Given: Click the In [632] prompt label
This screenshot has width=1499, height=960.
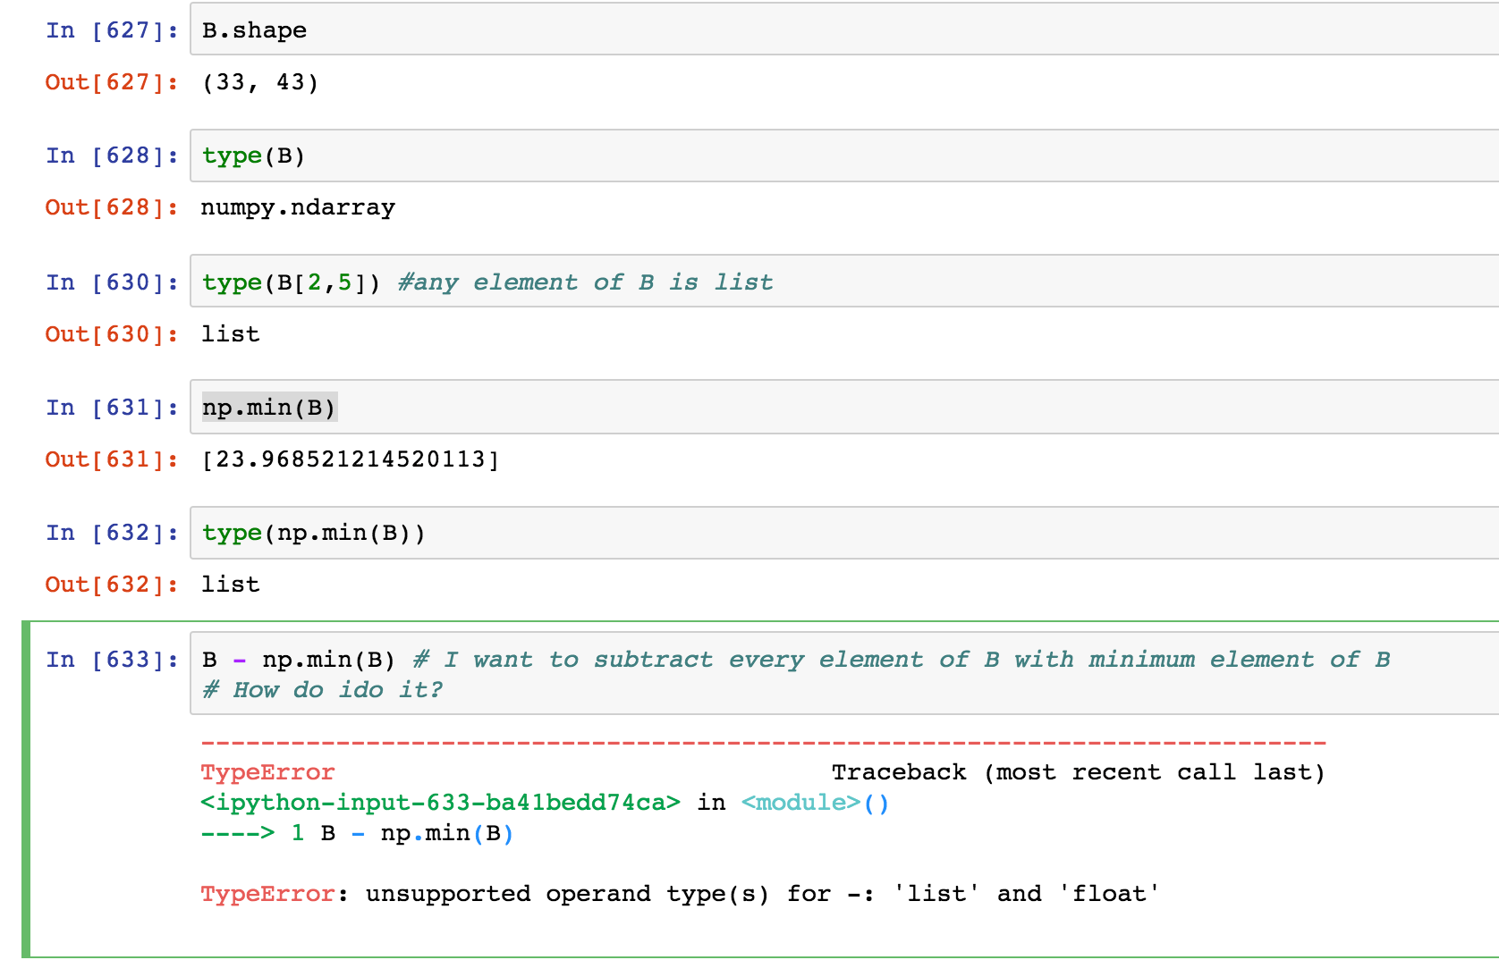Looking at the screenshot, I should click(112, 533).
